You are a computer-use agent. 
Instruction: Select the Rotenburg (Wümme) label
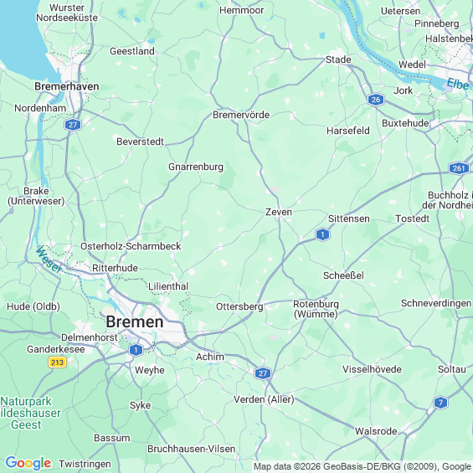click(316, 309)
